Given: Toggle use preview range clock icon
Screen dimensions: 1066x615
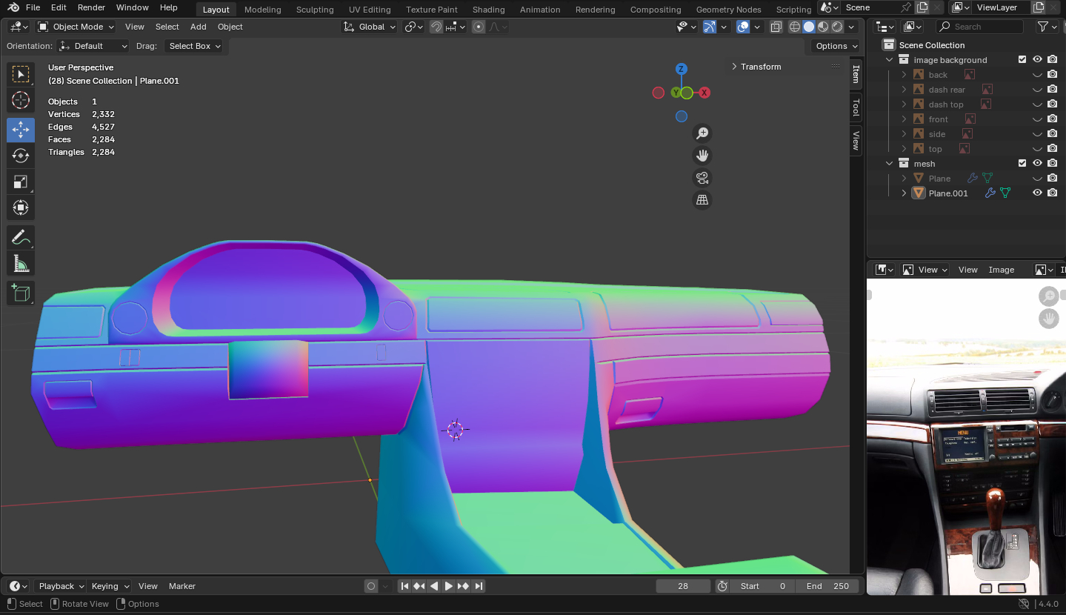Looking at the screenshot, I should [x=722, y=586].
